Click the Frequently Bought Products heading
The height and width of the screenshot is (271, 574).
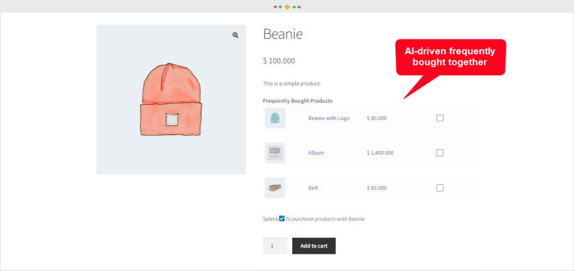tap(297, 101)
